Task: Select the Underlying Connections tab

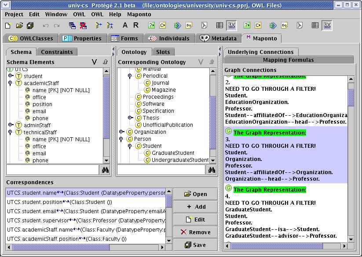Action: pyautogui.click(x=261, y=52)
